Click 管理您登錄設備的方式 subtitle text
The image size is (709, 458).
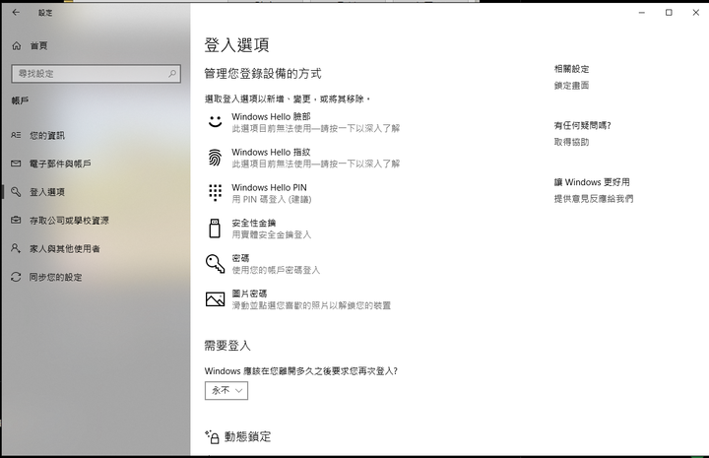click(263, 73)
